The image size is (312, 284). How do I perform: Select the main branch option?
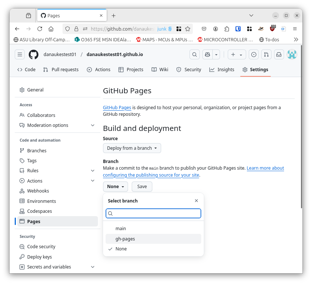(x=153, y=229)
